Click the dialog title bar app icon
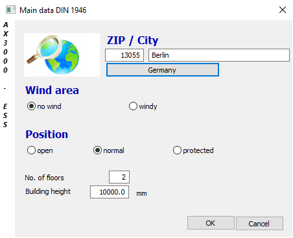293x238 pixels. tap(10, 10)
